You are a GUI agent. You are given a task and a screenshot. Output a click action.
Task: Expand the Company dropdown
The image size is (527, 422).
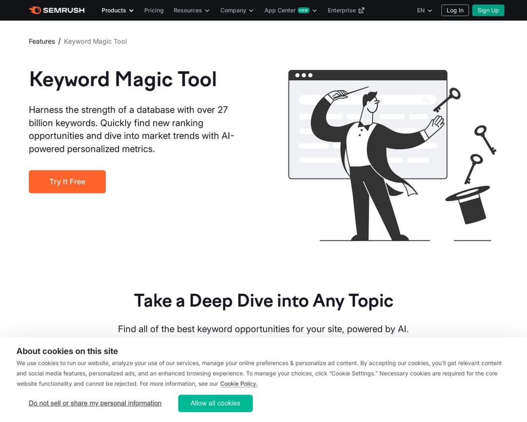pos(237,10)
